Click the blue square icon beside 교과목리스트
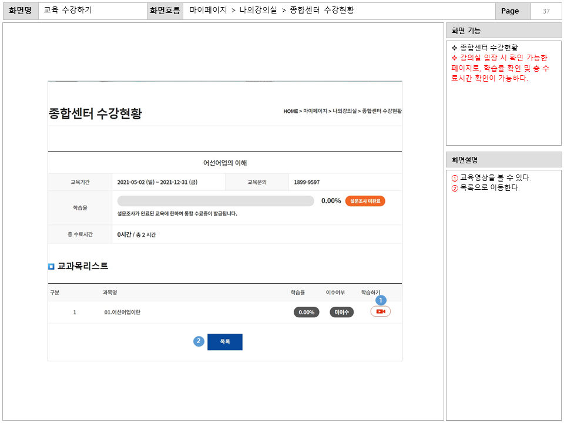Viewport: 564px width, 423px height. (x=51, y=267)
